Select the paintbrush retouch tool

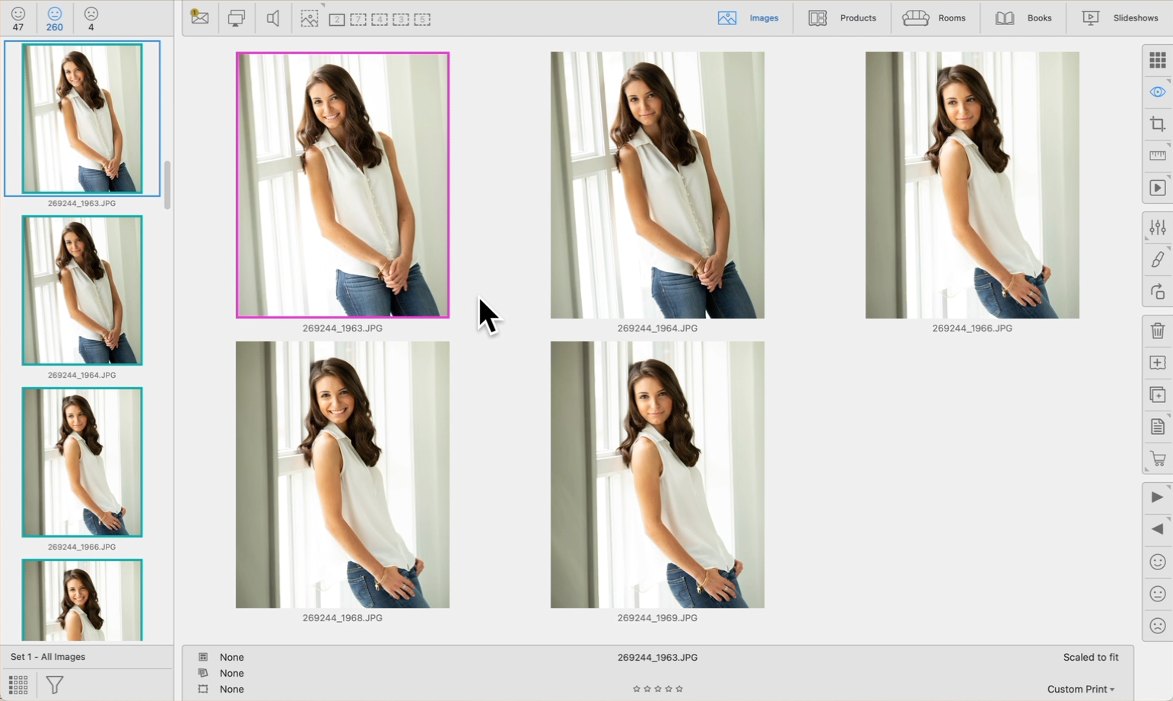click(x=1157, y=260)
